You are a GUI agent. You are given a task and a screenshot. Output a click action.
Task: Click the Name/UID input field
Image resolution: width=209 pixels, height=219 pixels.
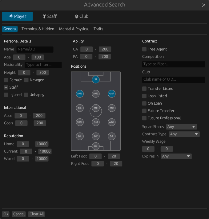35,49
